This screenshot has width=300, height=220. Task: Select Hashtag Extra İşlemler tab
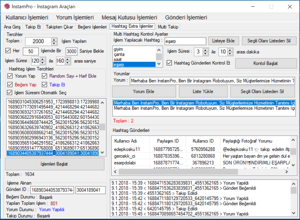coord(132,26)
